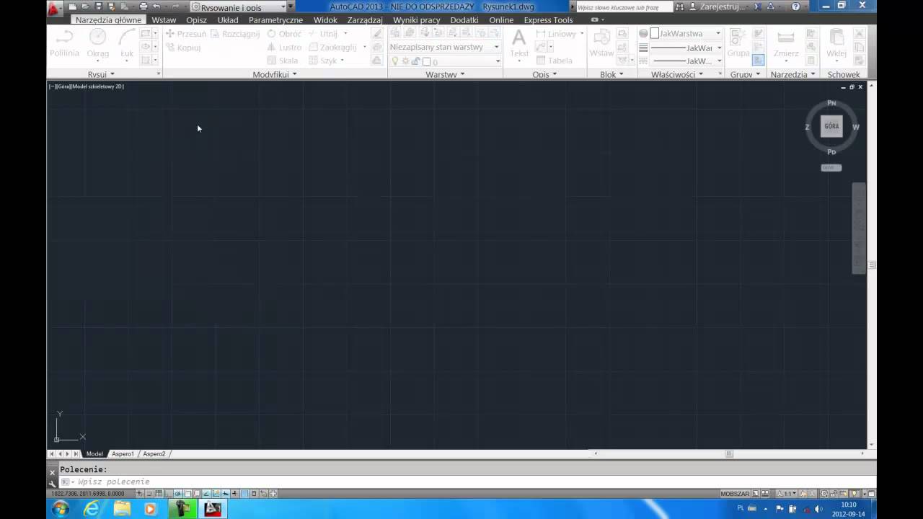Open the layer 0 dropdown list

coord(444,61)
